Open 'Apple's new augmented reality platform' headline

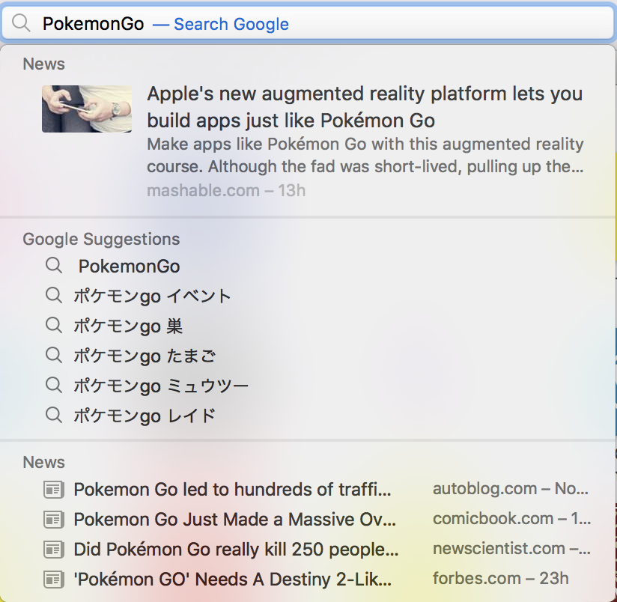[365, 107]
